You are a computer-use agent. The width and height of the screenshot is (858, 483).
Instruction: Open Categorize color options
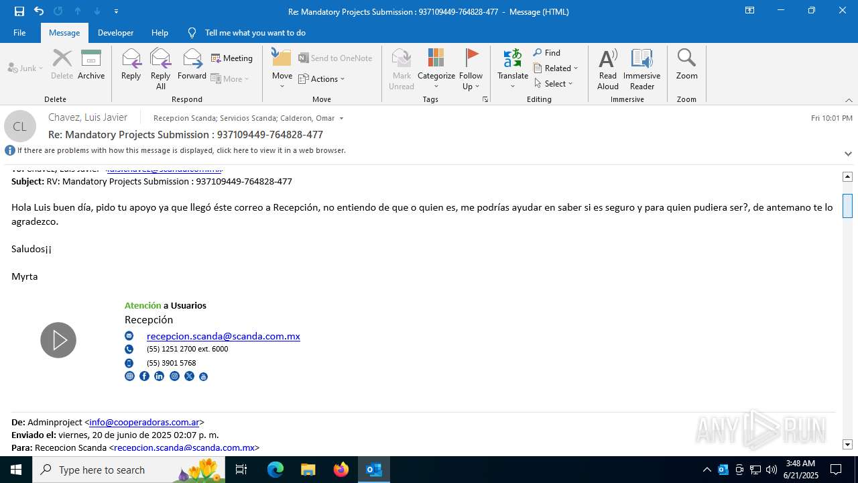436,69
